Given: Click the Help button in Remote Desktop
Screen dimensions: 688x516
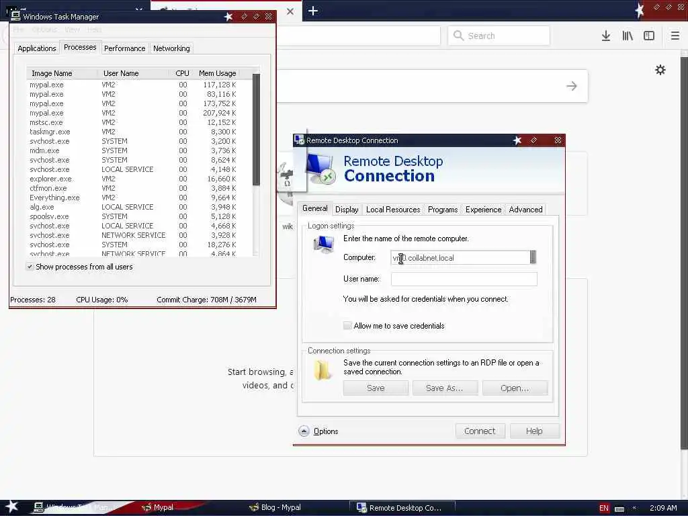Looking at the screenshot, I should 534,431.
